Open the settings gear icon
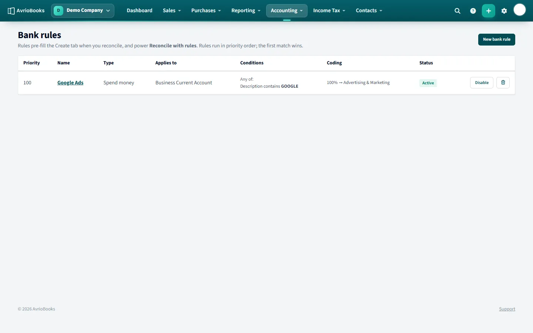The height and width of the screenshot is (333, 533). pos(504,11)
